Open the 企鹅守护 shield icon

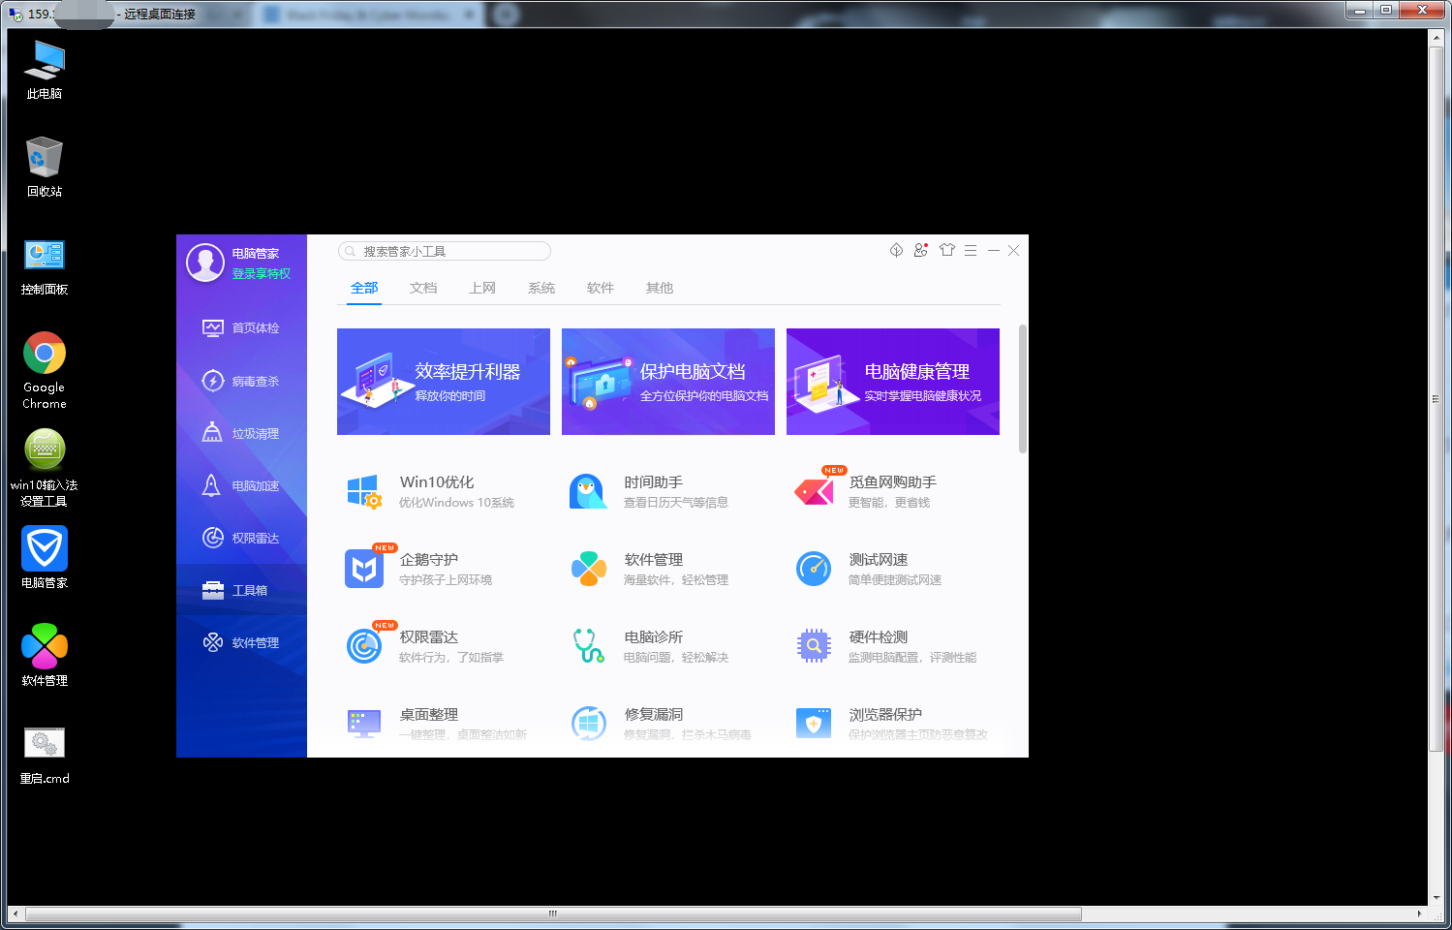364,569
